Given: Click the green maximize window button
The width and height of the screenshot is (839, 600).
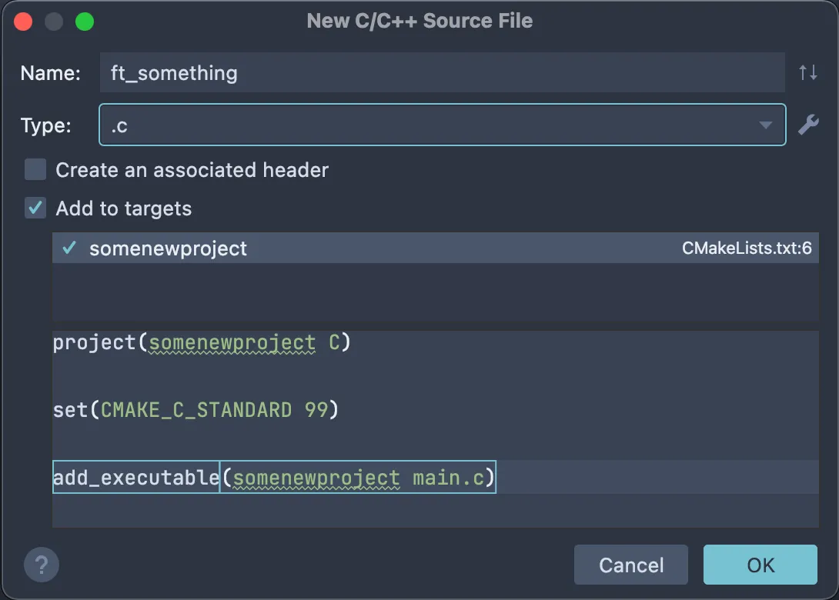Looking at the screenshot, I should [x=84, y=22].
